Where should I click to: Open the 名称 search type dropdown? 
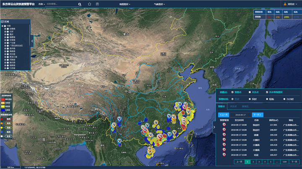(x=41, y=4)
